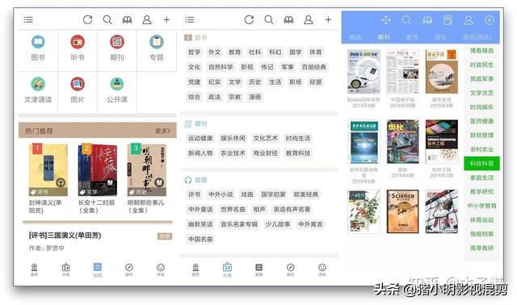The width and height of the screenshot is (517, 305).
Task: Tap the 更多> link in 热门推荐
Action: [x=162, y=131]
